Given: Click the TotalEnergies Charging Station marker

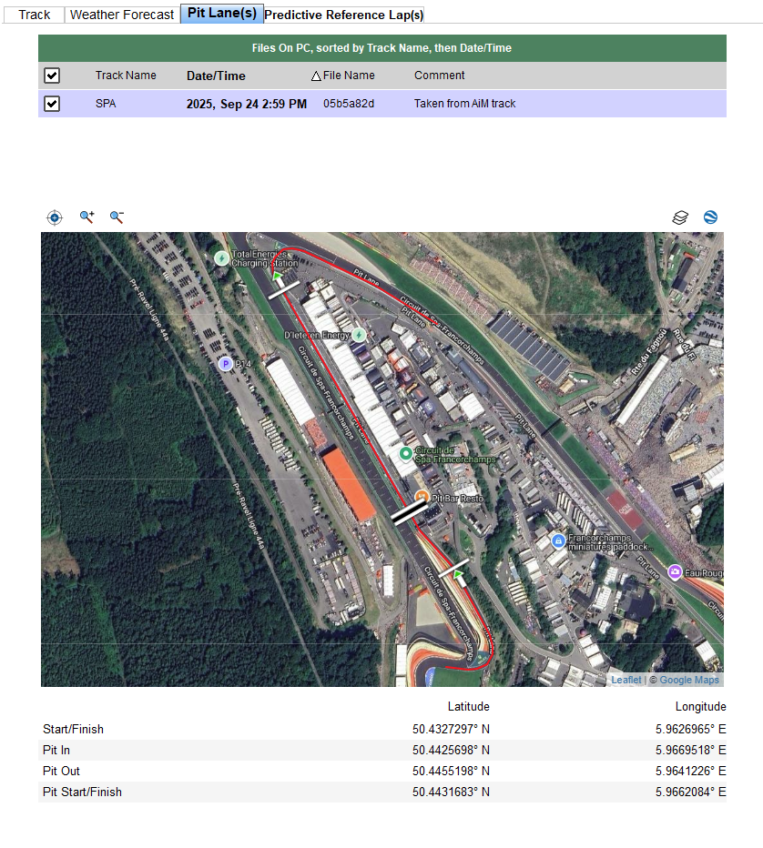Looking at the screenshot, I should [x=221, y=258].
